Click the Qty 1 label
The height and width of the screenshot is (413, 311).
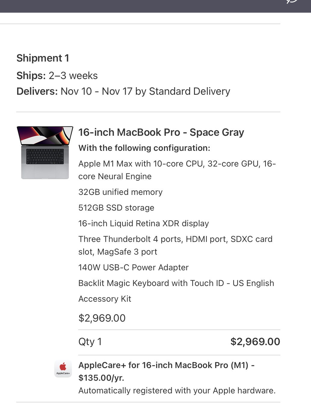tap(90, 342)
